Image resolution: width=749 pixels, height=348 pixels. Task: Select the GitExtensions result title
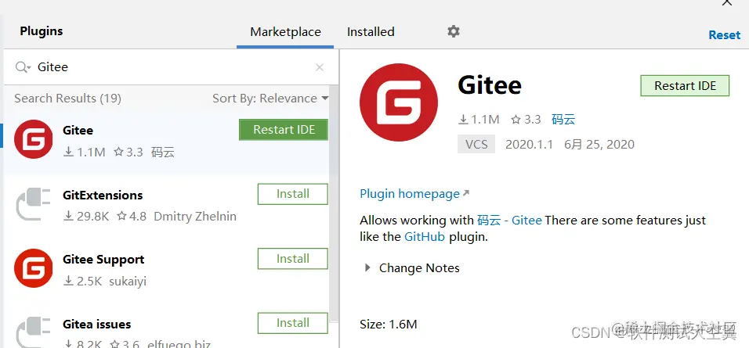click(x=103, y=195)
